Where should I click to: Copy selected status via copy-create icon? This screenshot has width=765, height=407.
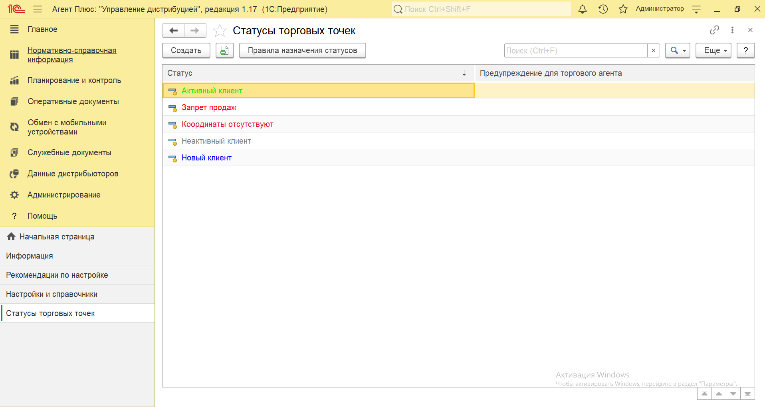[224, 50]
